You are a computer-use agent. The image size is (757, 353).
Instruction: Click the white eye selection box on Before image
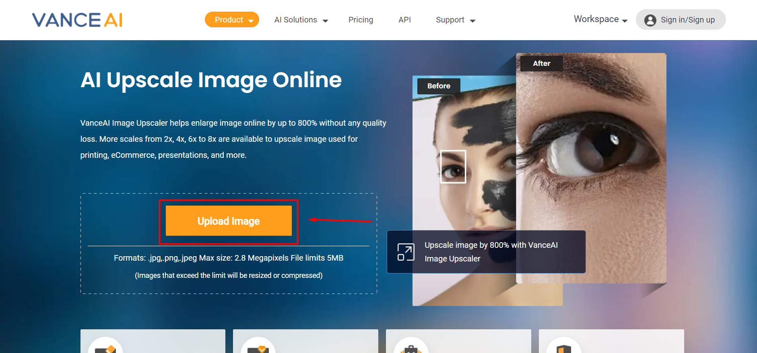[453, 167]
